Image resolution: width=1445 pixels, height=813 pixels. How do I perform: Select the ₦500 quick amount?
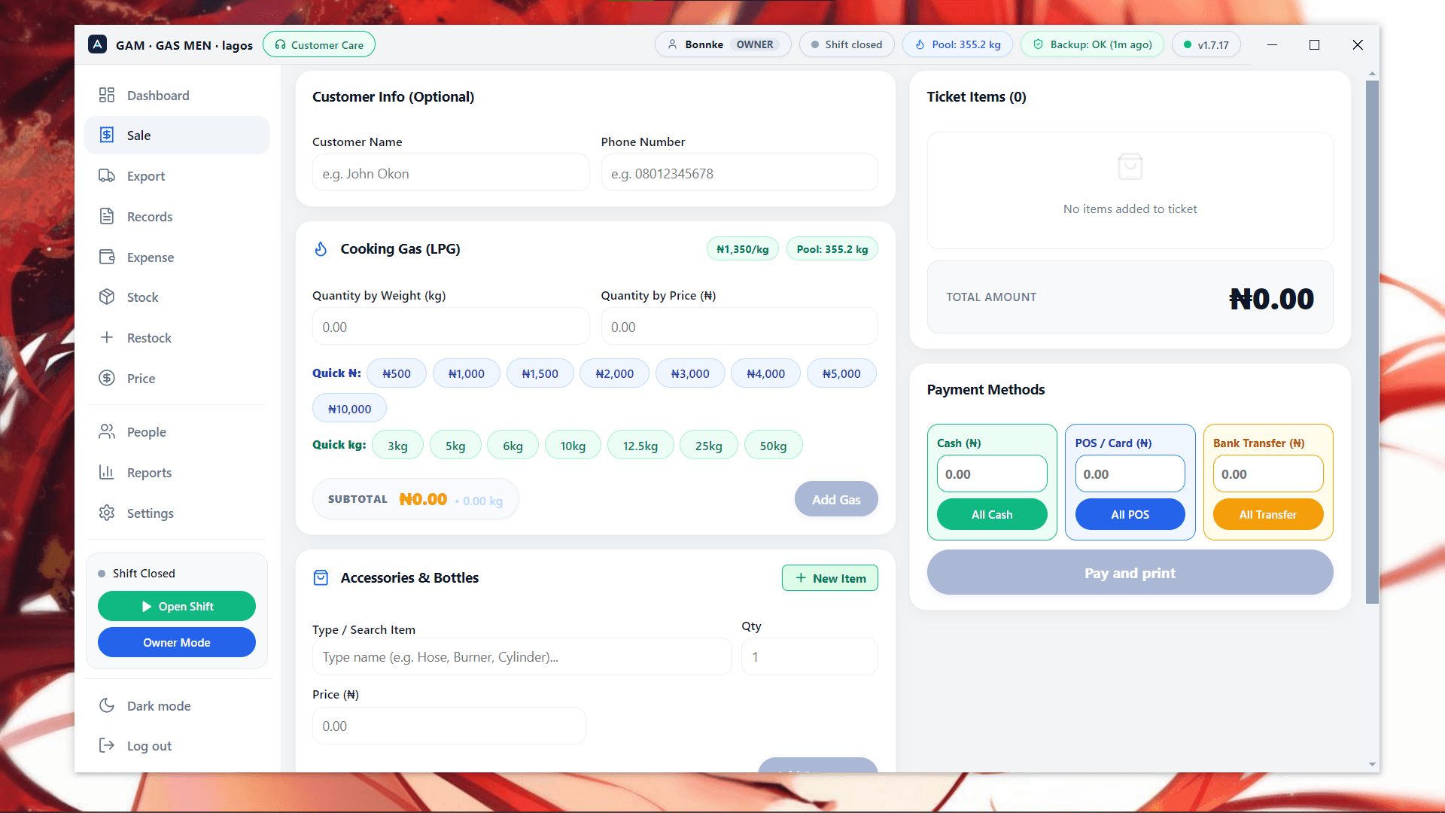coord(397,373)
